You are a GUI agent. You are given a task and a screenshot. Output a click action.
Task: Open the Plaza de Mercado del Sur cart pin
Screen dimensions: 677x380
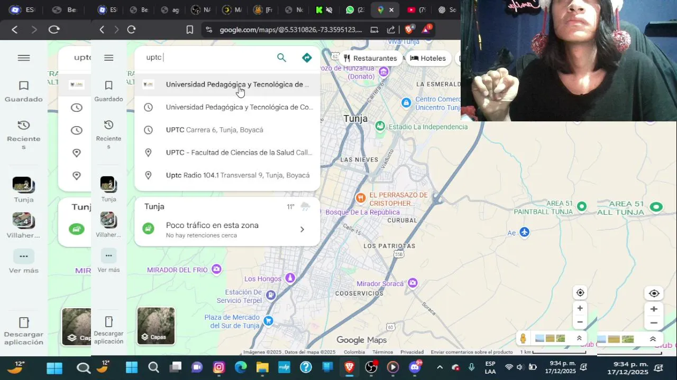[268, 320]
